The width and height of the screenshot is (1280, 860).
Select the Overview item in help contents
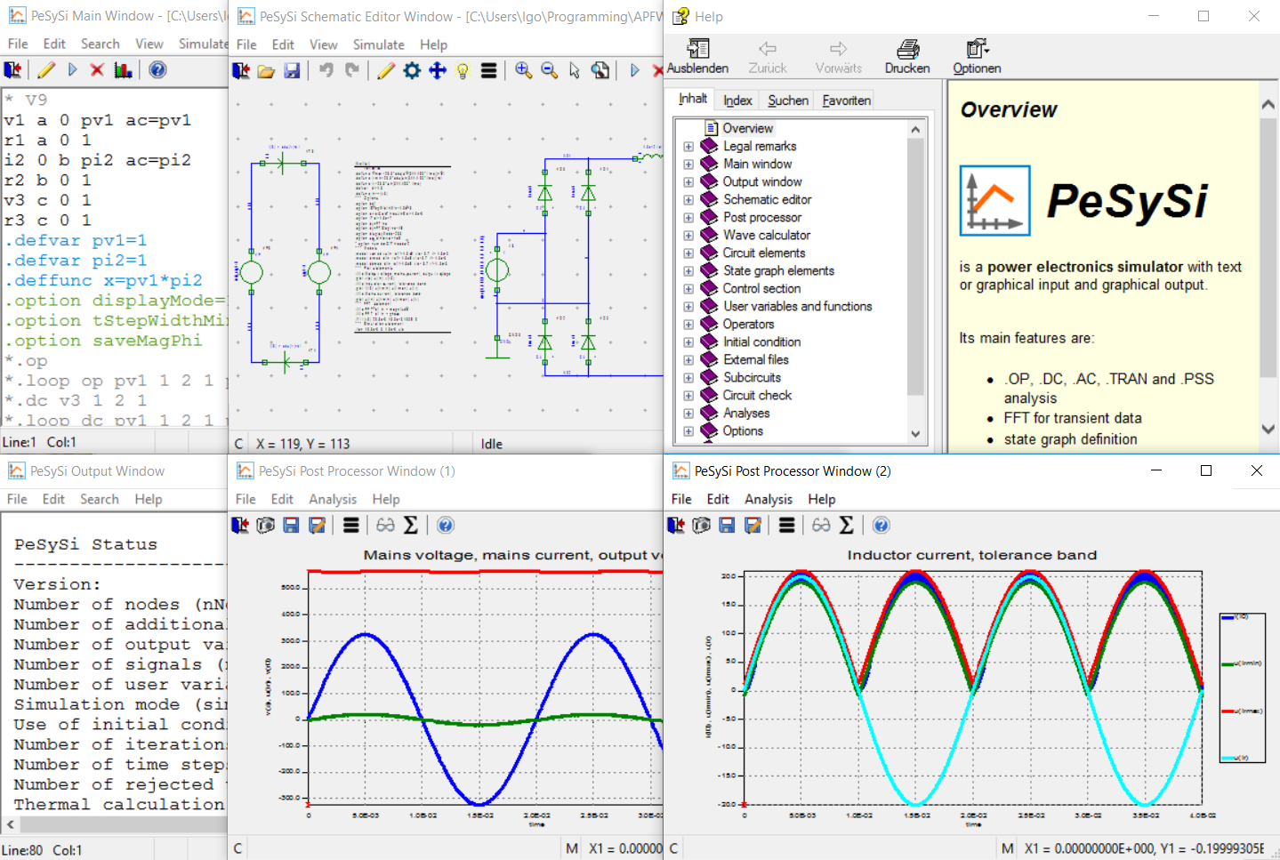747,128
